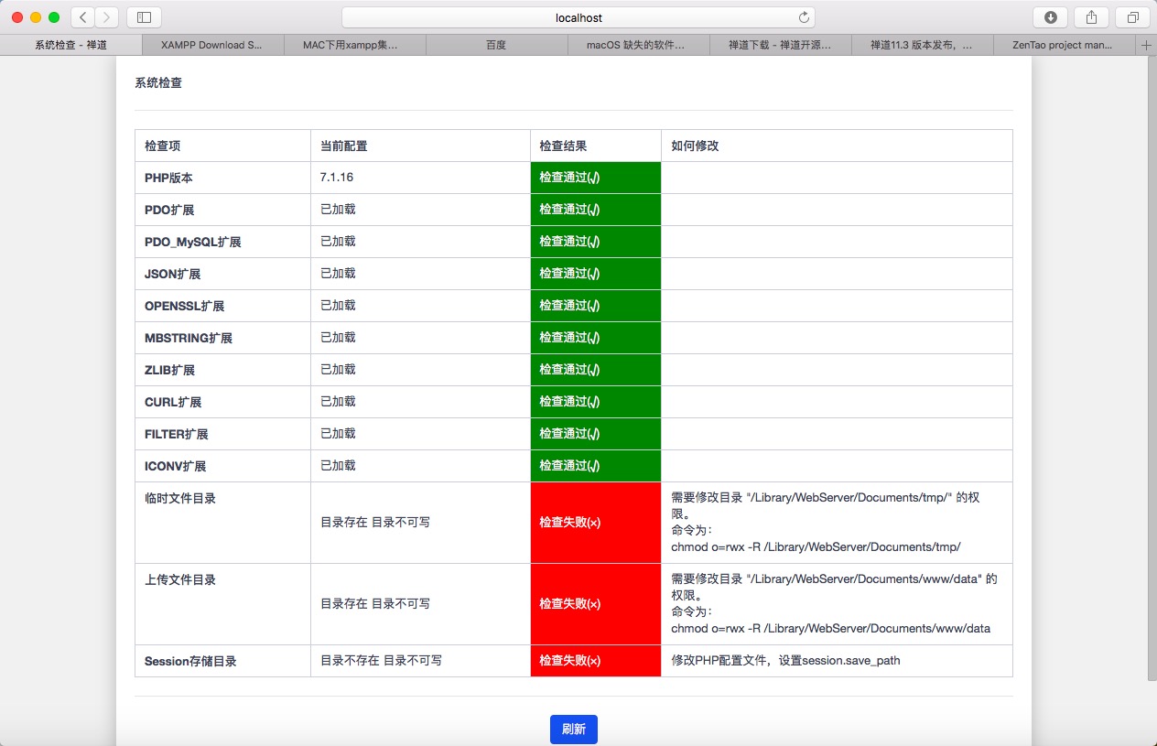This screenshot has width=1157, height=746.
Task: Click the 如何修改 column header
Action: [x=695, y=146]
